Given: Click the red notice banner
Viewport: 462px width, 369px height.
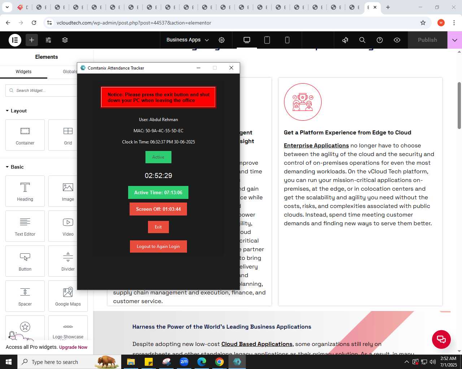Looking at the screenshot, I should coord(158,97).
